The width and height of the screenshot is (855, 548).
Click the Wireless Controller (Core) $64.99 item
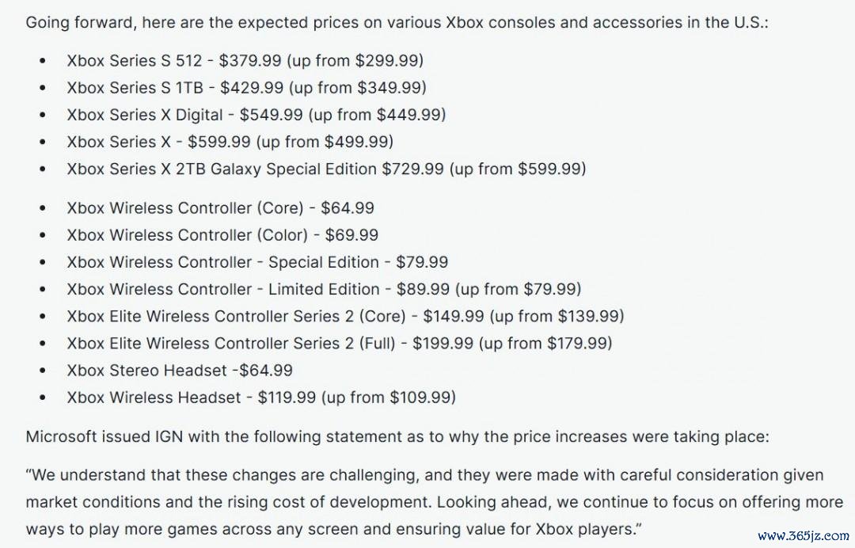pos(220,208)
